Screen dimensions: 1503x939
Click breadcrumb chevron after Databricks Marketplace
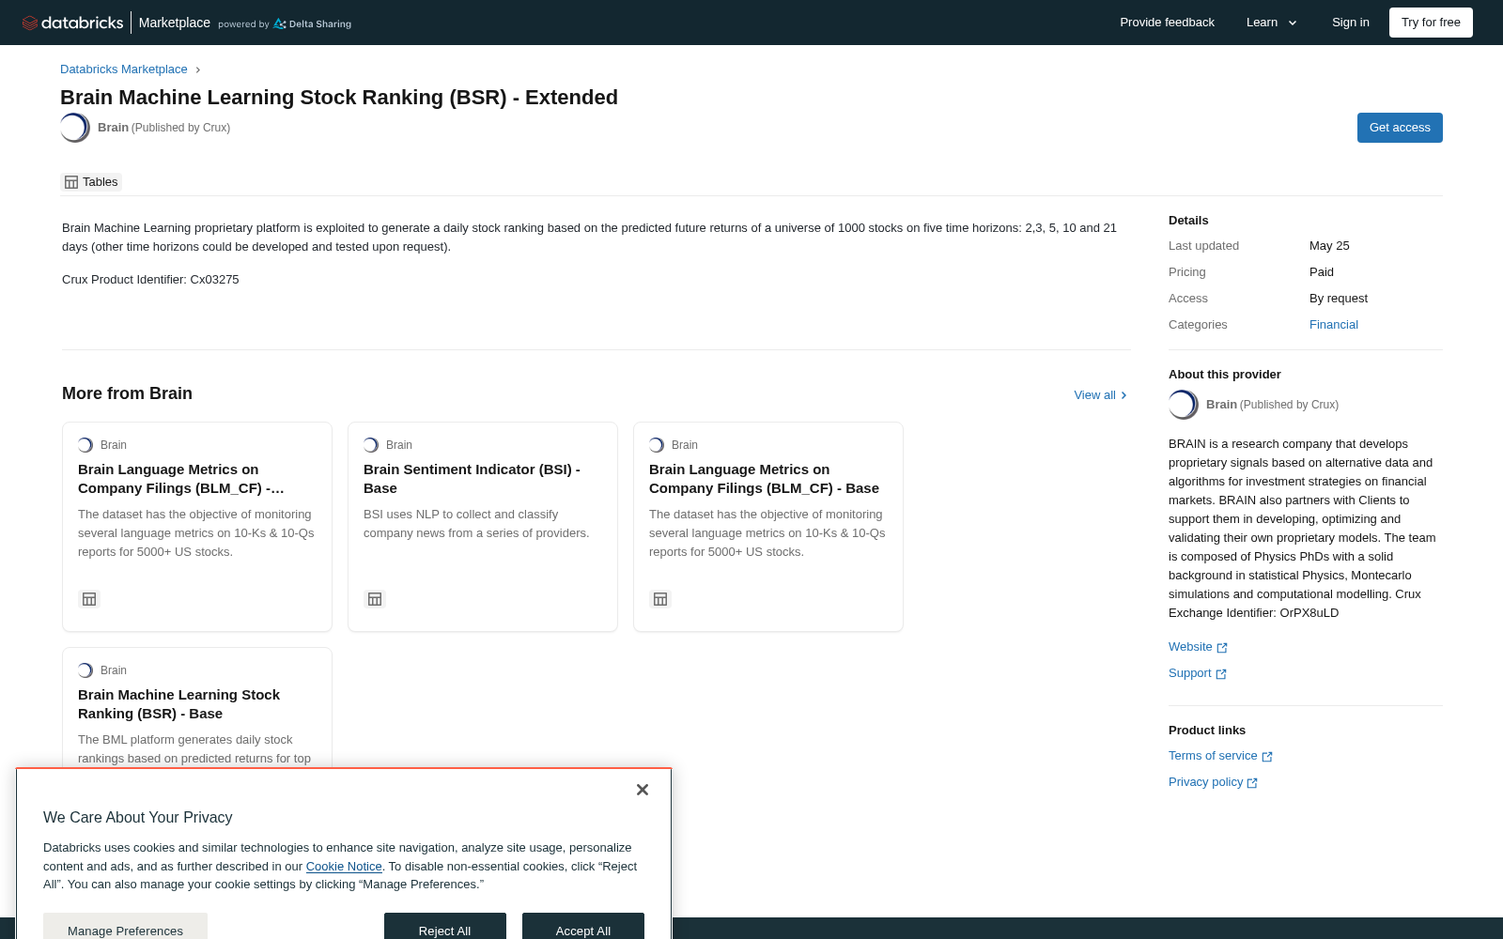click(198, 69)
